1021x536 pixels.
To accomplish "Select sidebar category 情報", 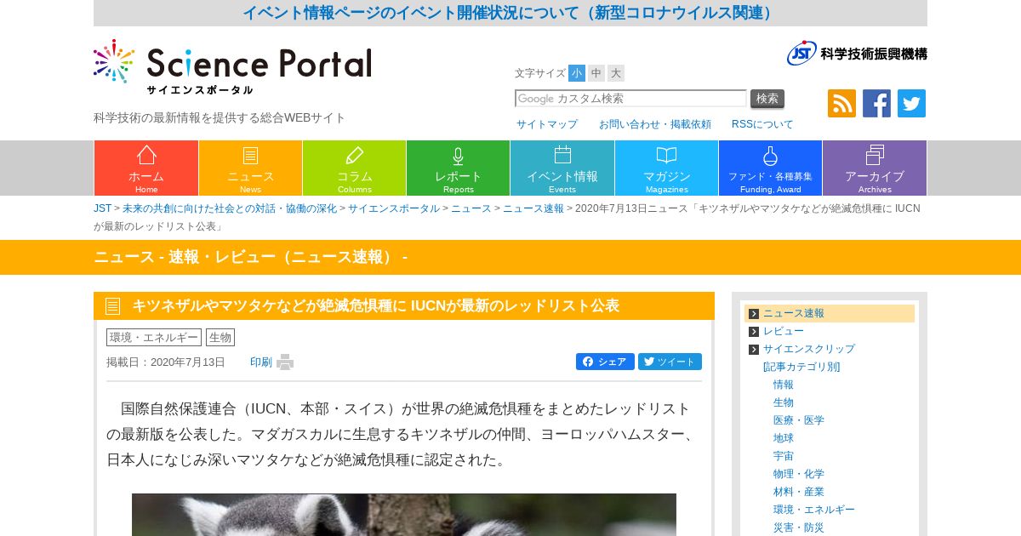I will tap(784, 385).
